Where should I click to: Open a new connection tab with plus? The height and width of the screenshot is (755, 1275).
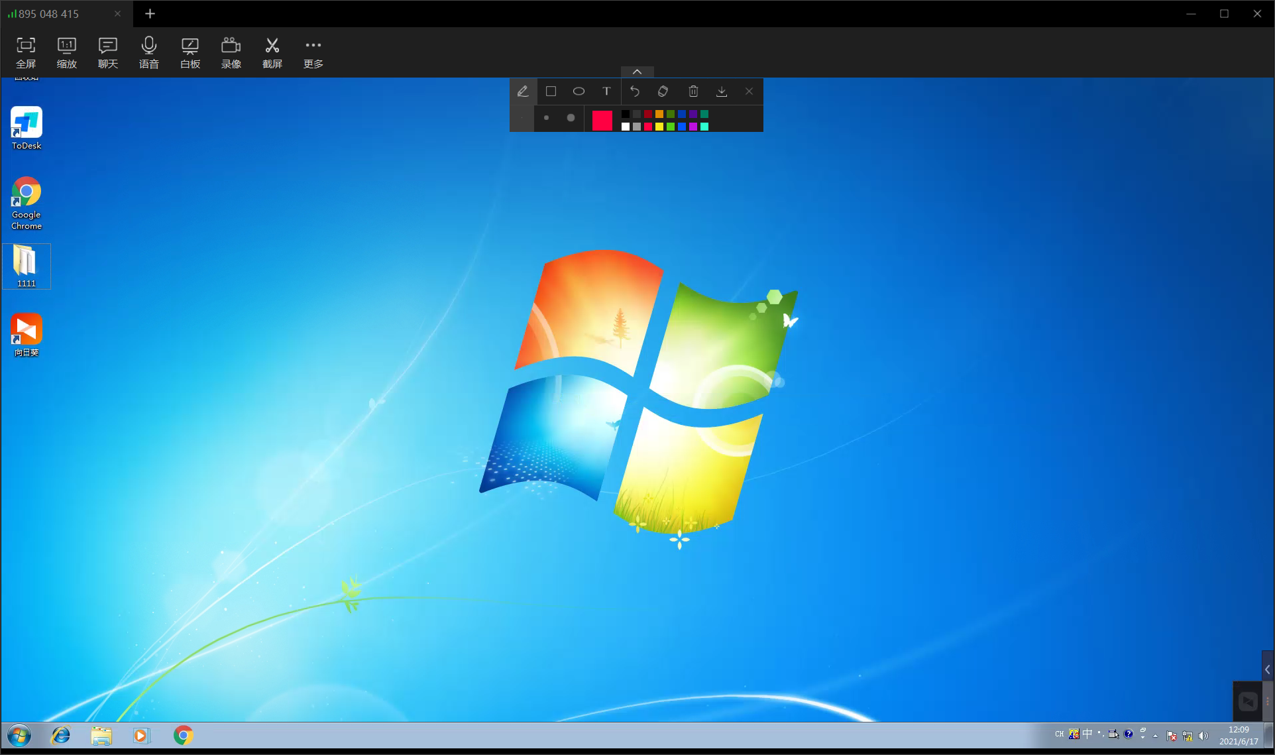tap(150, 13)
